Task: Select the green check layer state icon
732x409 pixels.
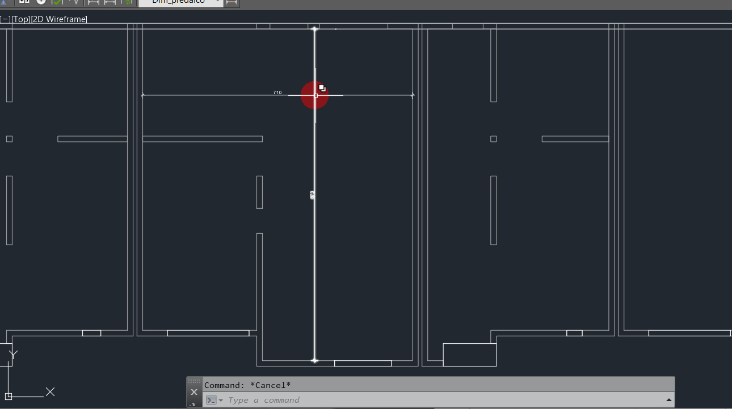Action: point(57,2)
